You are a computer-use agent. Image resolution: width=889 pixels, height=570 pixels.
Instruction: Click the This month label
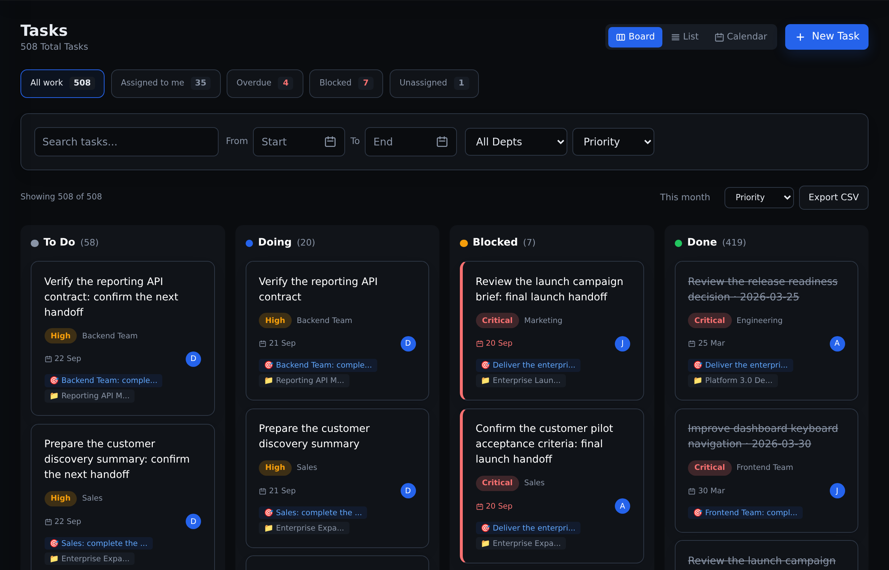[x=685, y=197]
